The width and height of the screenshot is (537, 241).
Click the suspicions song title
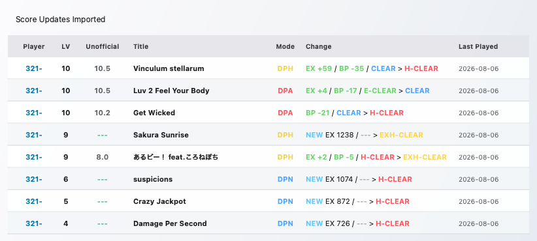(x=153, y=180)
